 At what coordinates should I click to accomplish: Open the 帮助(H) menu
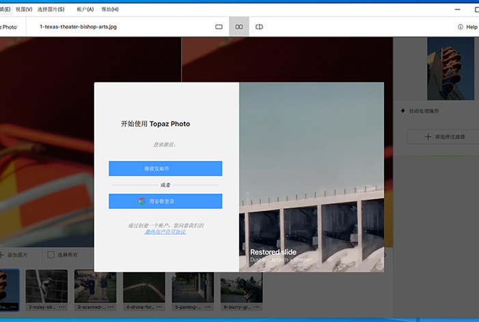point(109,10)
